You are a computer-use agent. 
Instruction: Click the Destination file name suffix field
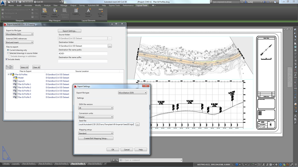[83, 61]
